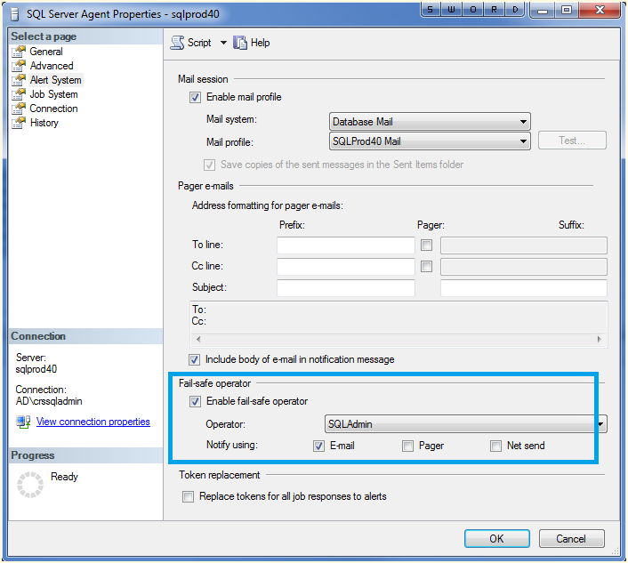628x563 pixels.
Task: Select the General page icon
Action: [x=20, y=52]
